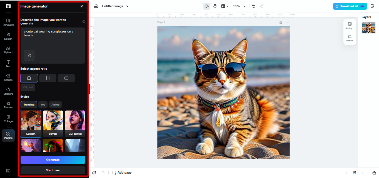Select the portrait aspect ratio
This screenshot has width=379, height=178.
point(48,78)
